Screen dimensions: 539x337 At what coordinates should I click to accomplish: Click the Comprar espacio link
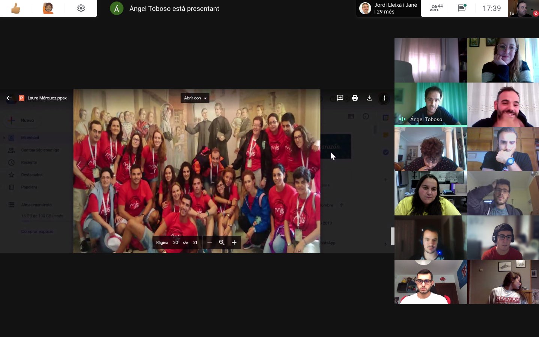(x=37, y=232)
